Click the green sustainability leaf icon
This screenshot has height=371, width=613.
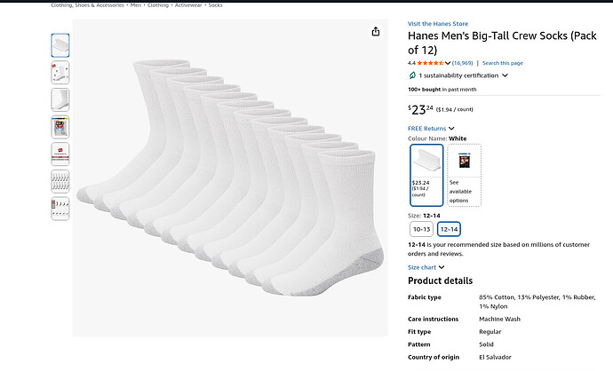click(412, 75)
